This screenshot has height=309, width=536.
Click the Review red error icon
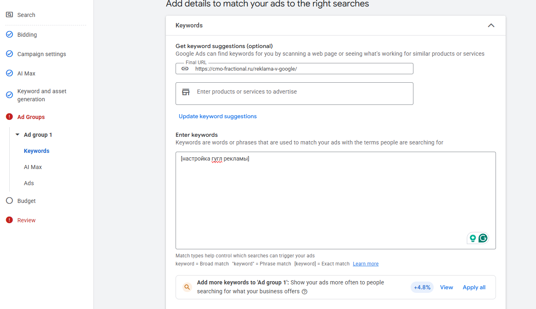[x=9, y=220]
